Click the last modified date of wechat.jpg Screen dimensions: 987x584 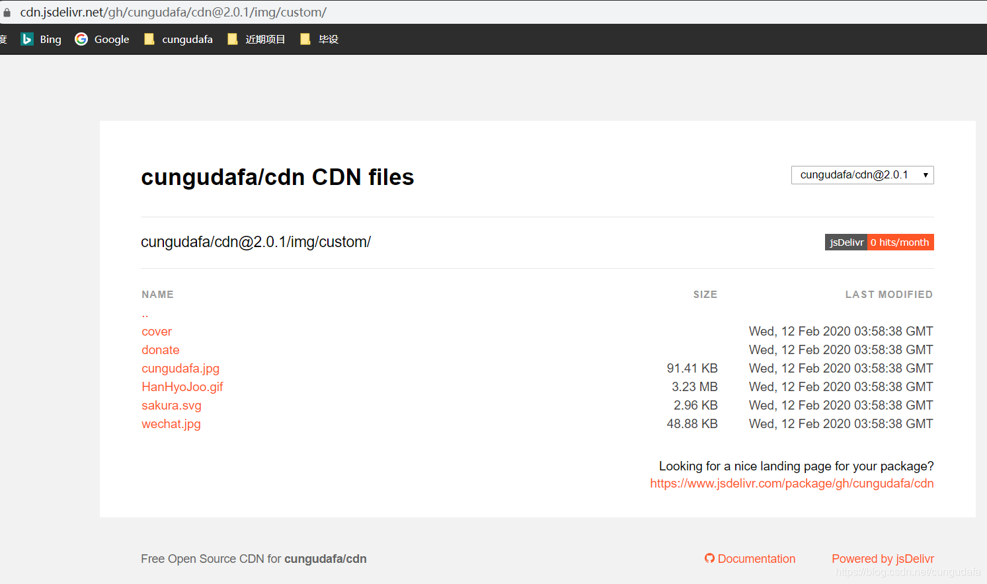[x=841, y=424]
